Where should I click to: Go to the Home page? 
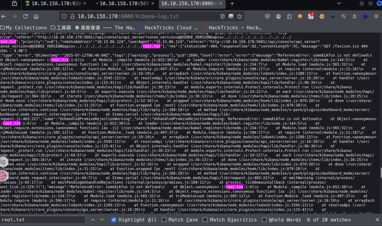36,16
